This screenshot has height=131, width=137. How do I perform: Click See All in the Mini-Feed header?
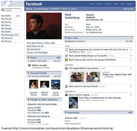pyautogui.click(x=129, y=41)
